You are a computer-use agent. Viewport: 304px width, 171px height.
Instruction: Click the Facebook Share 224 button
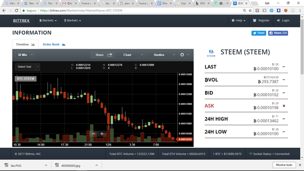tap(278, 33)
